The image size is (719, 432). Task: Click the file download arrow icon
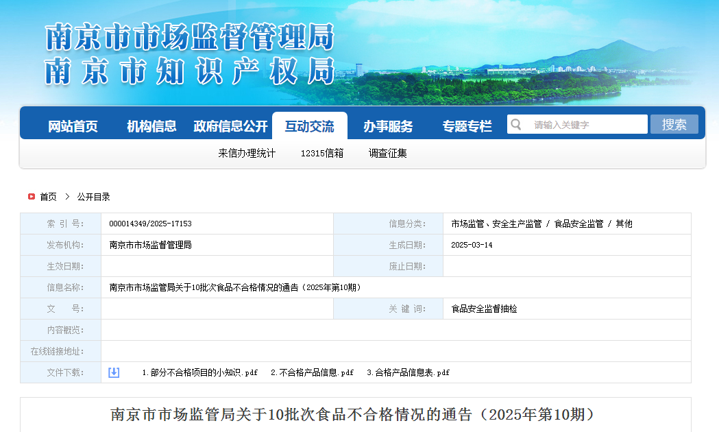pos(114,372)
